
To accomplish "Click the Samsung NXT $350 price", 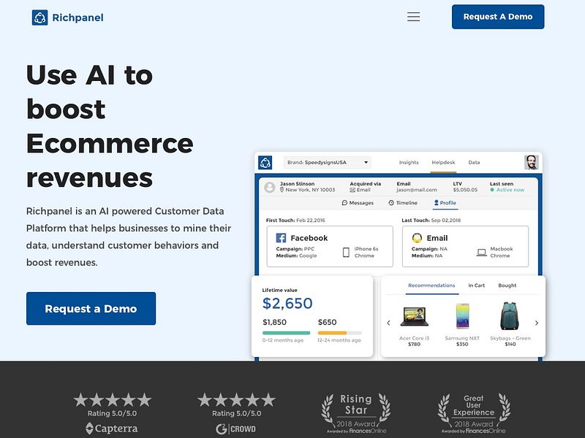I will [x=462, y=345].
